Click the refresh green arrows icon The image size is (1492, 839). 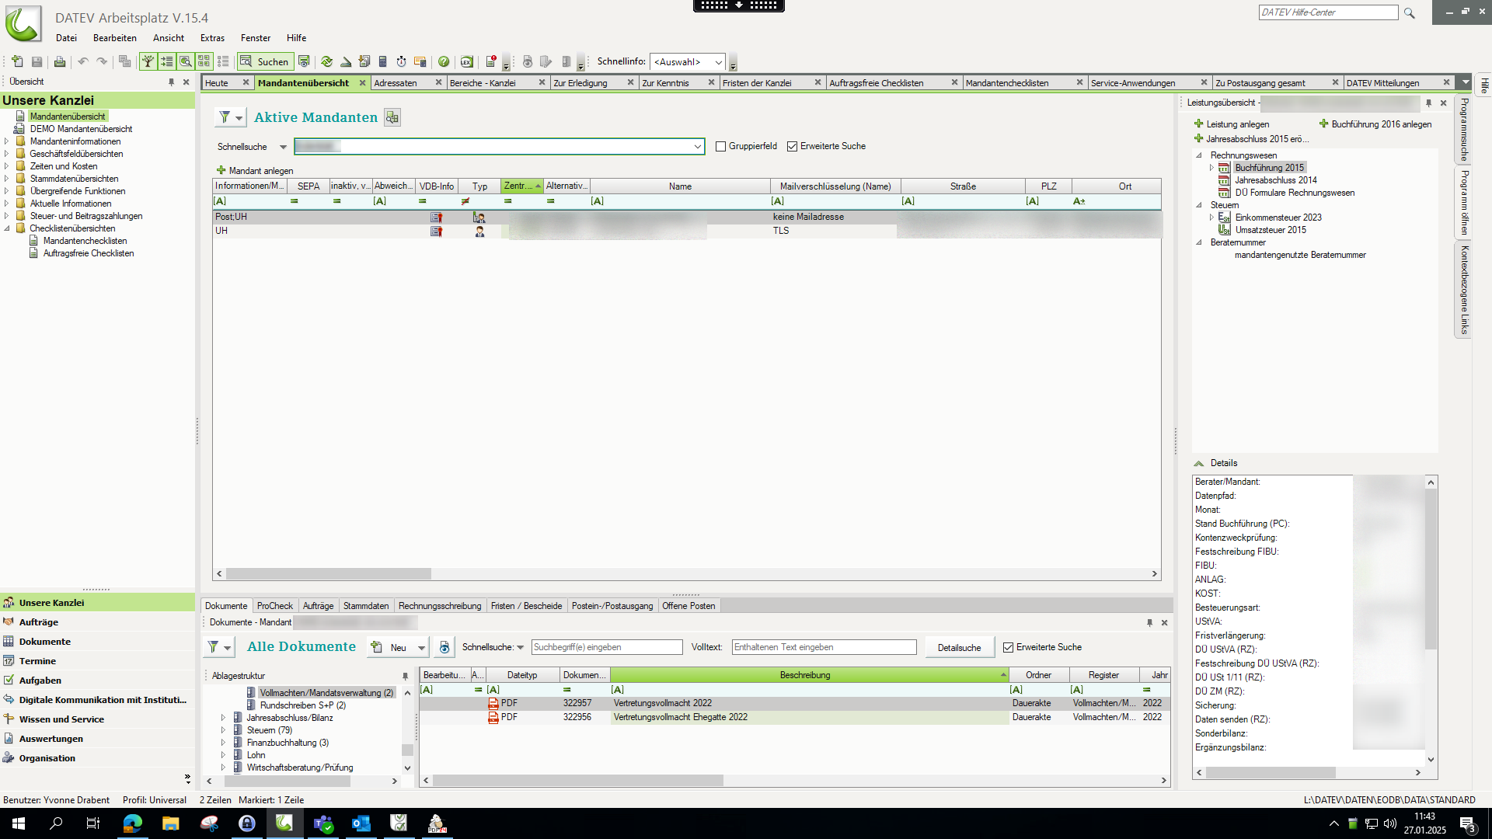point(326,61)
